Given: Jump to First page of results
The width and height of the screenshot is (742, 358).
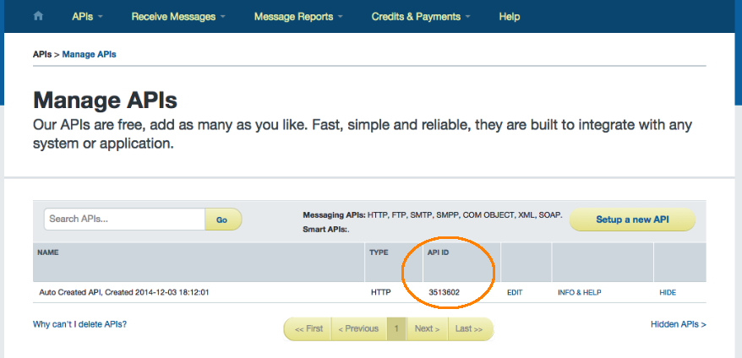Looking at the screenshot, I should tap(308, 328).
